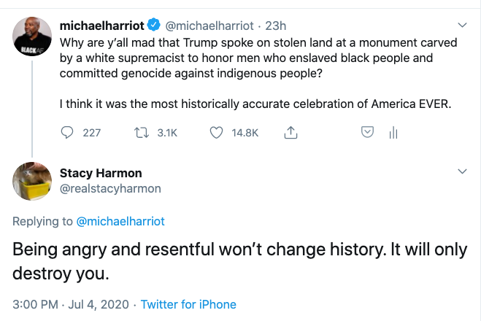Image resolution: width=481 pixels, height=321 pixels.
Task: Click the blue verified badge beside michaelharriot
Action: (x=153, y=26)
